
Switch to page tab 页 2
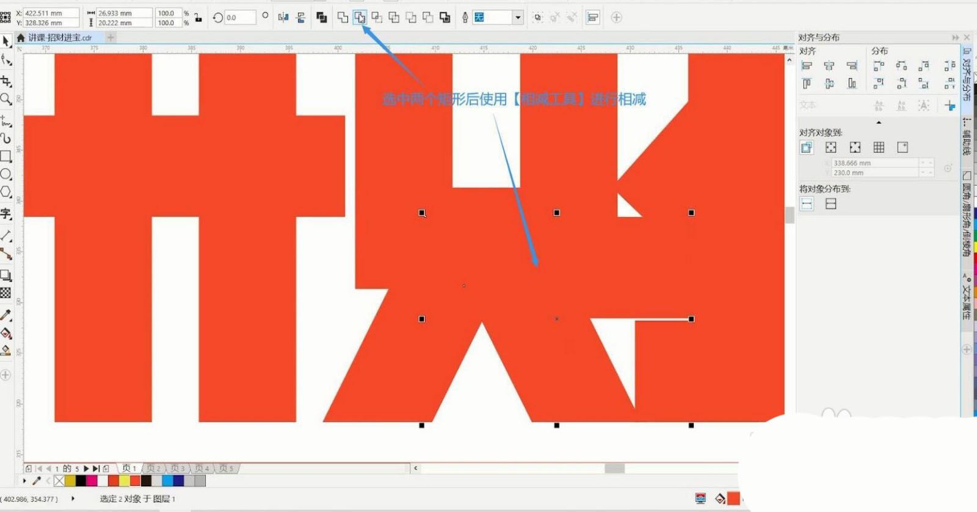(x=153, y=468)
